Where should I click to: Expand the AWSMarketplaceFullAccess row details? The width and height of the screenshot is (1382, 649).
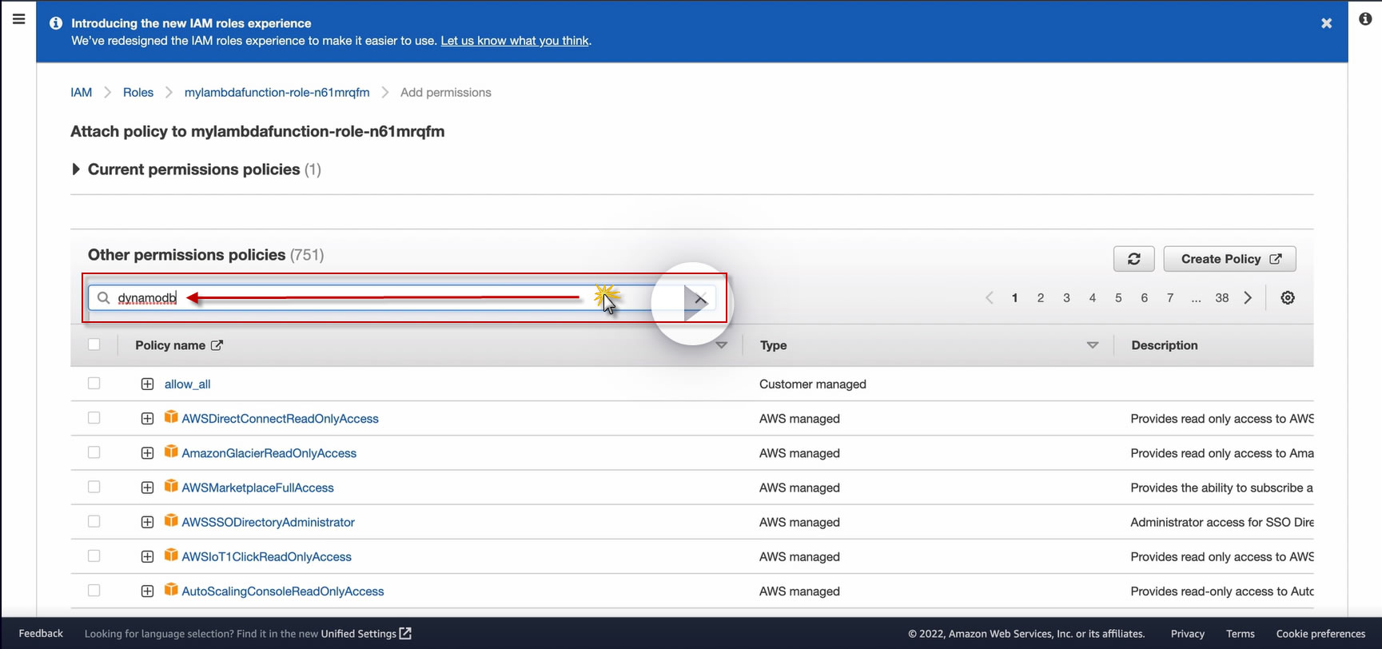(x=147, y=488)
